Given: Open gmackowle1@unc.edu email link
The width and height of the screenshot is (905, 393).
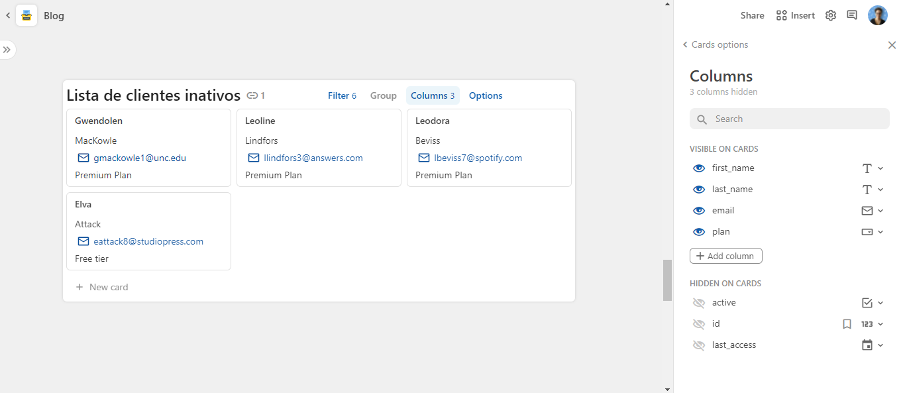Looking at the screenshot, I should (x=140, y=158).
